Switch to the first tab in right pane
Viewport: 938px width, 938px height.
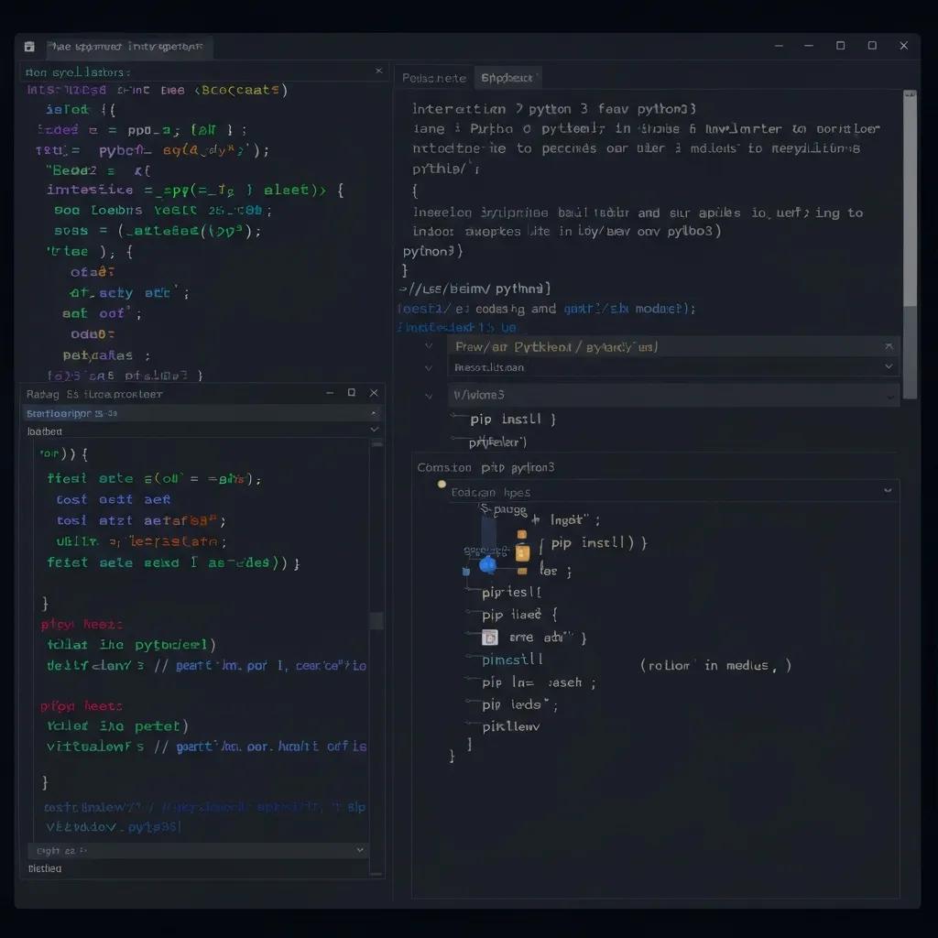coord(434,78)
